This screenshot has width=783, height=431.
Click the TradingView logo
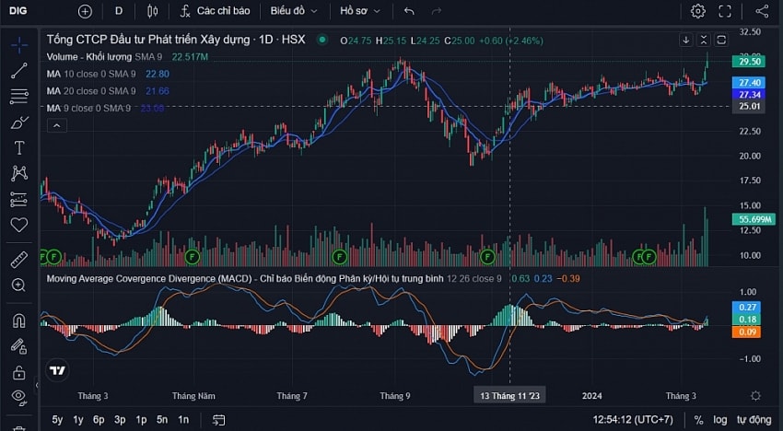pos(57,370)
